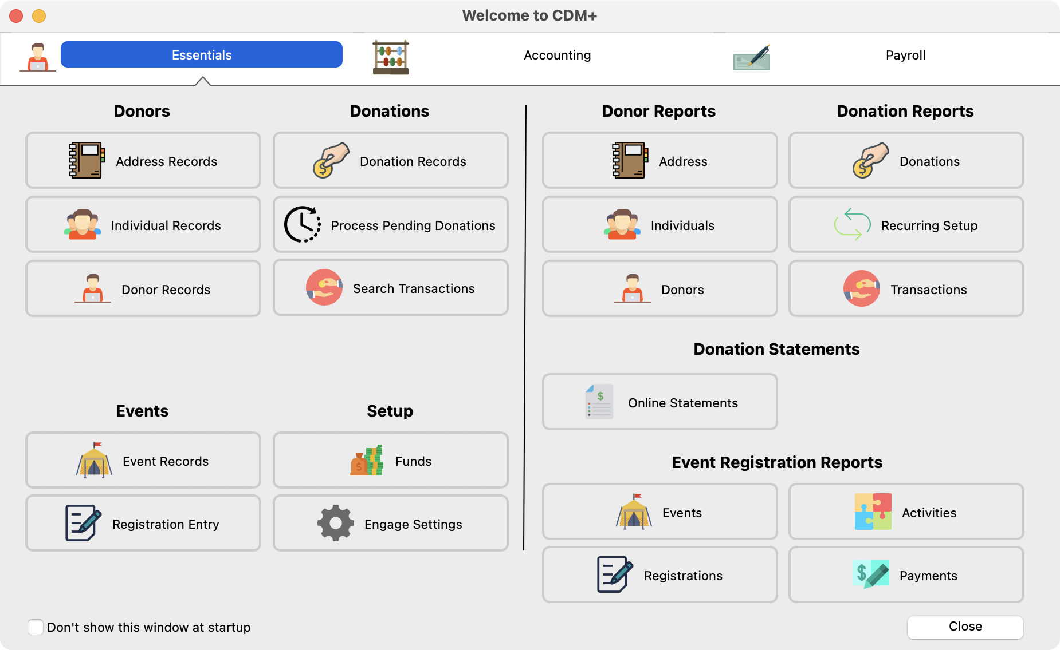Open Registration Entry

click(143, 524)
